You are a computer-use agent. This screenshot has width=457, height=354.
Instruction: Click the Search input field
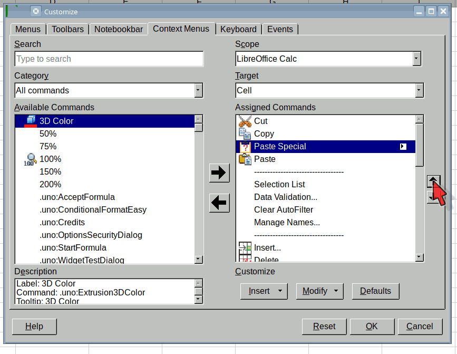pyautogui.click(x=109, y=59)
